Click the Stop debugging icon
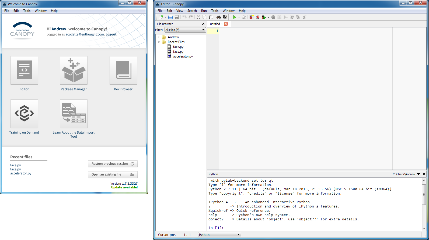This screenshot has width=429, height=240. pos(273,17)
